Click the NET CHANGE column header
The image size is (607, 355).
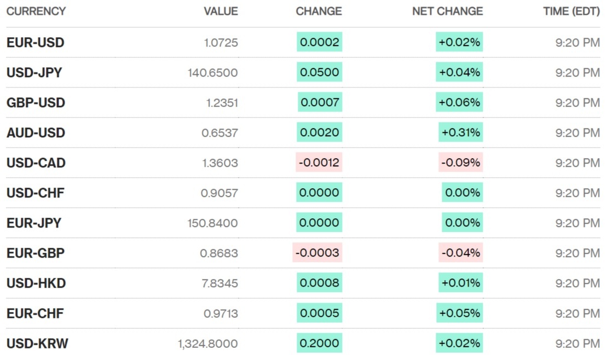(447, 11)
